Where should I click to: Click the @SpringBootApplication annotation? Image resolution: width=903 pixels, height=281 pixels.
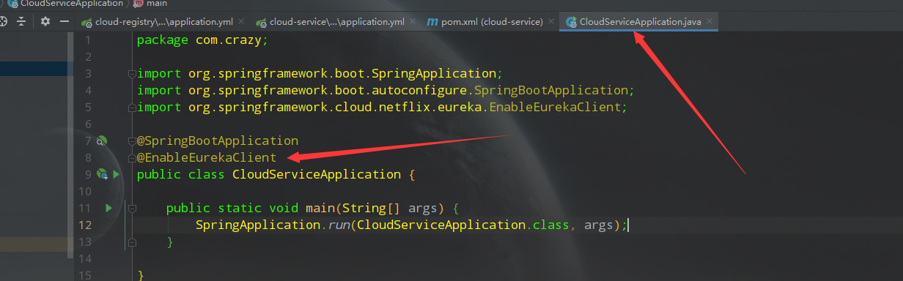[218, 140]
